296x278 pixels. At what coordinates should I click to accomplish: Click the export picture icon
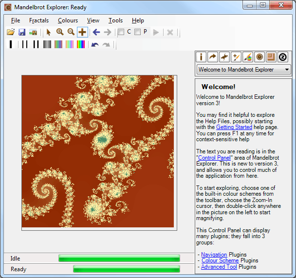pyautogui.click(x=33, y=32)
